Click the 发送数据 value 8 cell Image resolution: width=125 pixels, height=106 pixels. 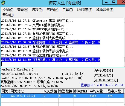66,96
